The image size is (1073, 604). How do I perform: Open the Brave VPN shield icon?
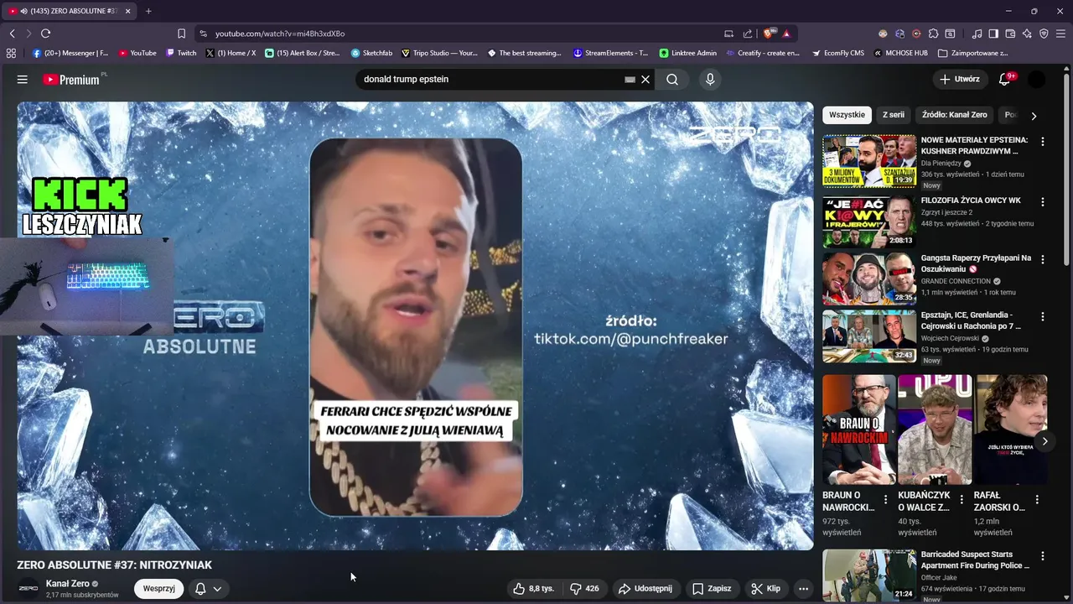pos(1044,34)
